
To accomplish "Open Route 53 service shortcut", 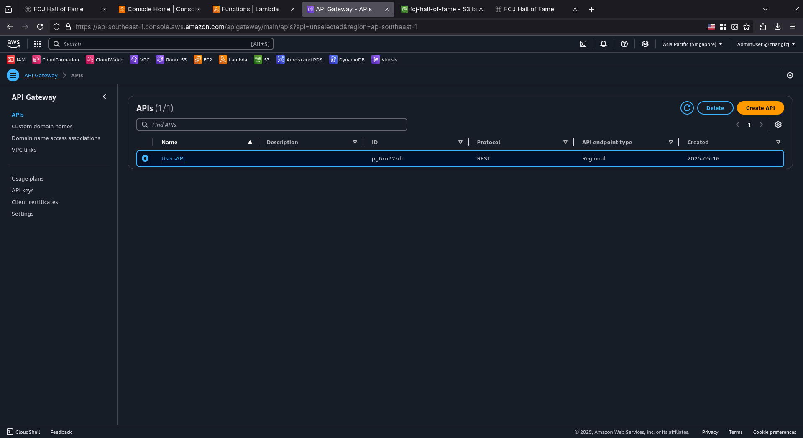I will (171, 59).
